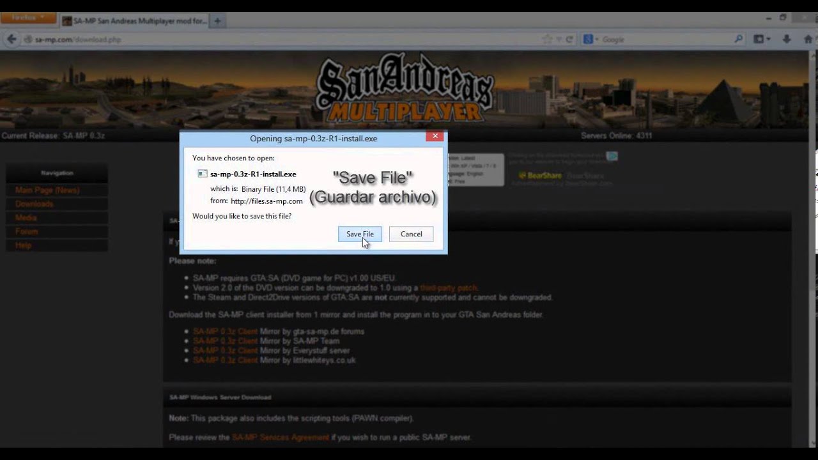Cancel the file download dialog

(x=411, y=234)
